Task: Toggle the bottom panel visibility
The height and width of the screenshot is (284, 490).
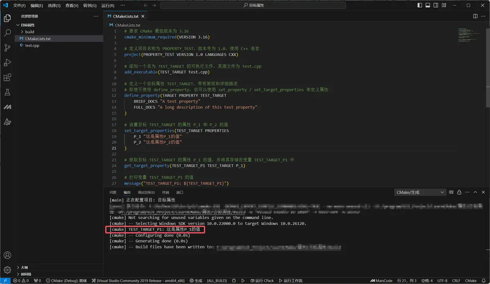Action: point(428,5)
